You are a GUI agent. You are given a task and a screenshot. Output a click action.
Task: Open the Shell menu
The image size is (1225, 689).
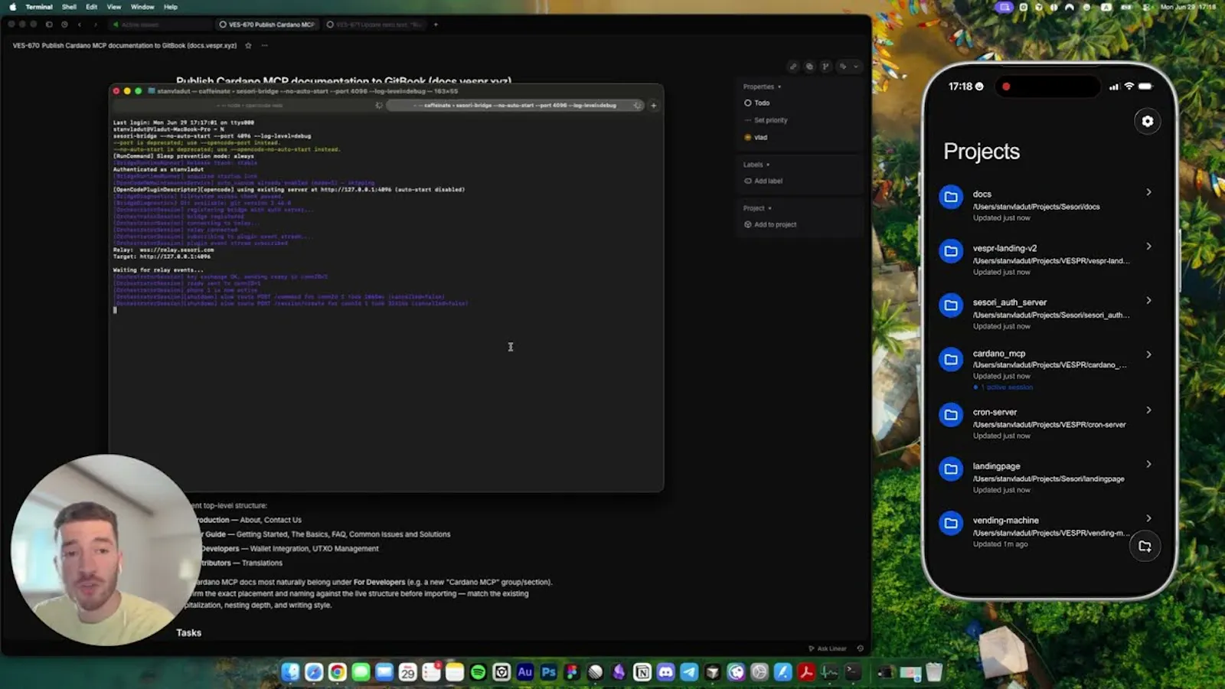tap(69, 7)
